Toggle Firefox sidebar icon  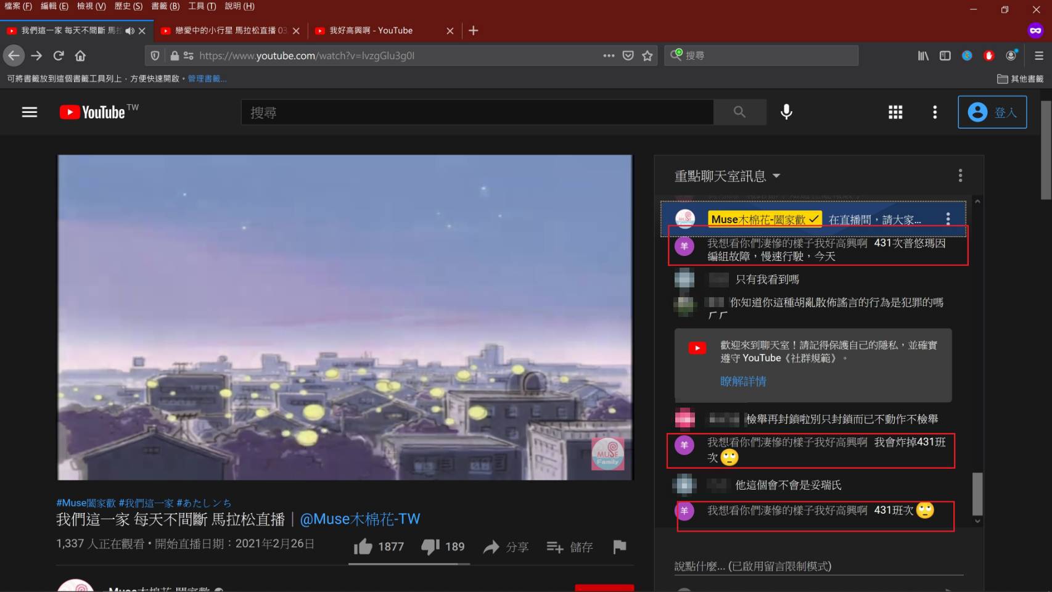(945, 55)
